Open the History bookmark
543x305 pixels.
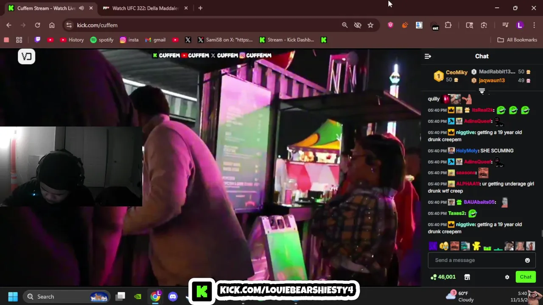tap(72, 40)
